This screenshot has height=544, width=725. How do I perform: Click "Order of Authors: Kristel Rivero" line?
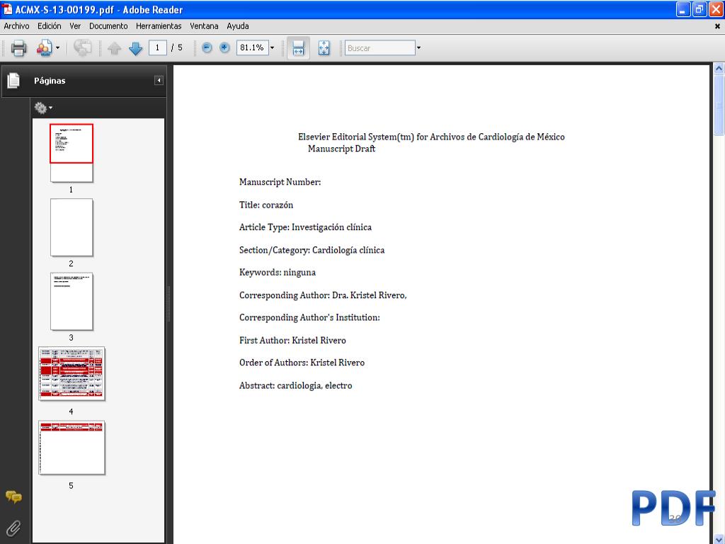point(302,363)
